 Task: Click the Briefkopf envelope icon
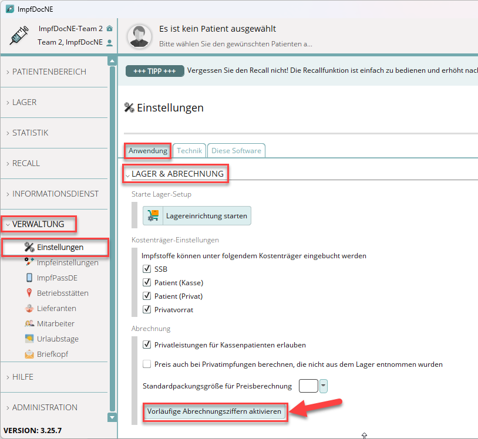[29, 354]
